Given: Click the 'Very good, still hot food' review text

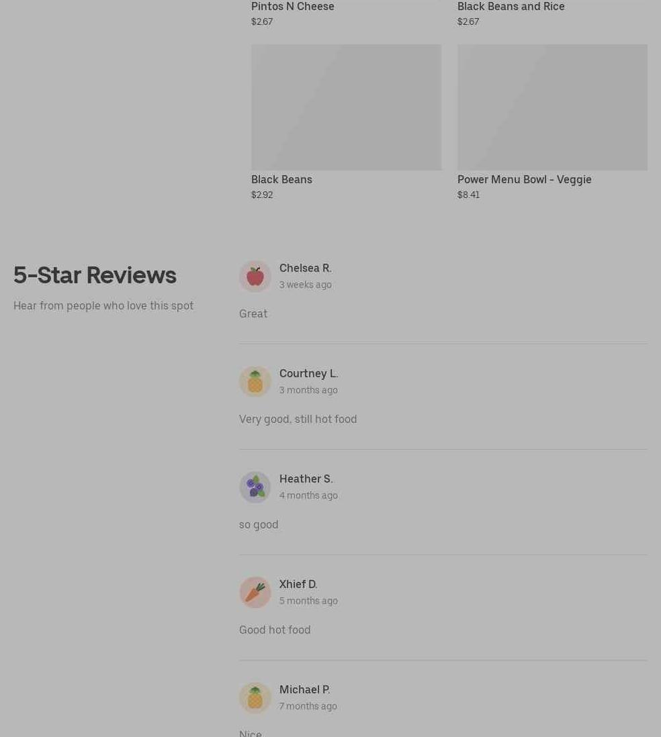Looking at the screenshot, I should pos(298,420).
